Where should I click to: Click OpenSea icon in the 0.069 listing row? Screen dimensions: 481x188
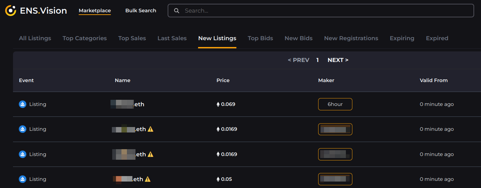[23, 104]
